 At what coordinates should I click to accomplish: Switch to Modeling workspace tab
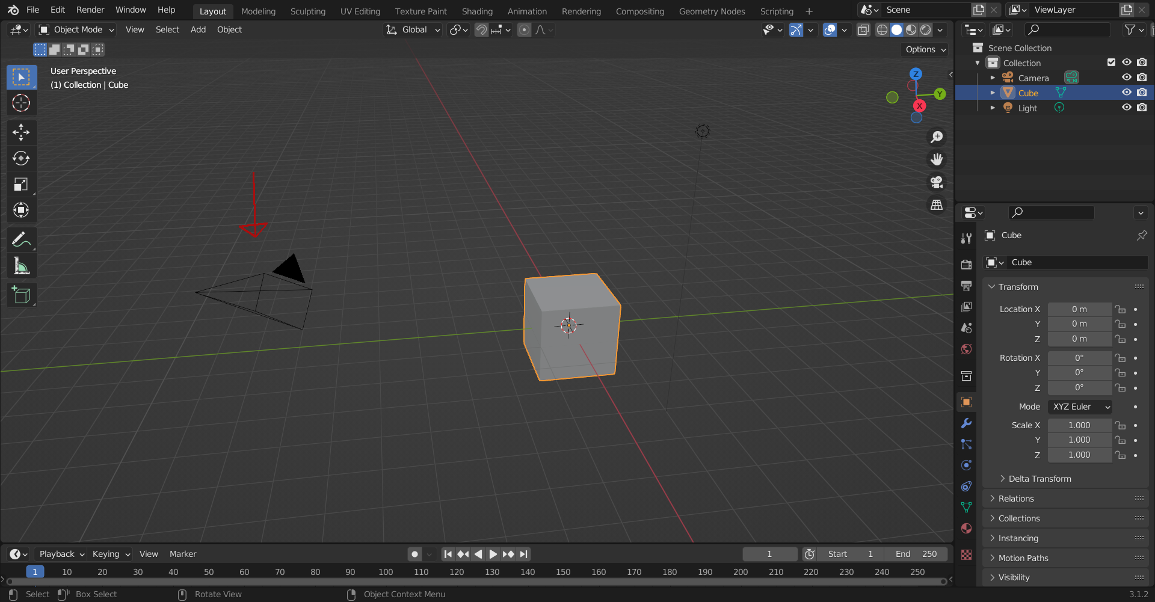258,11
